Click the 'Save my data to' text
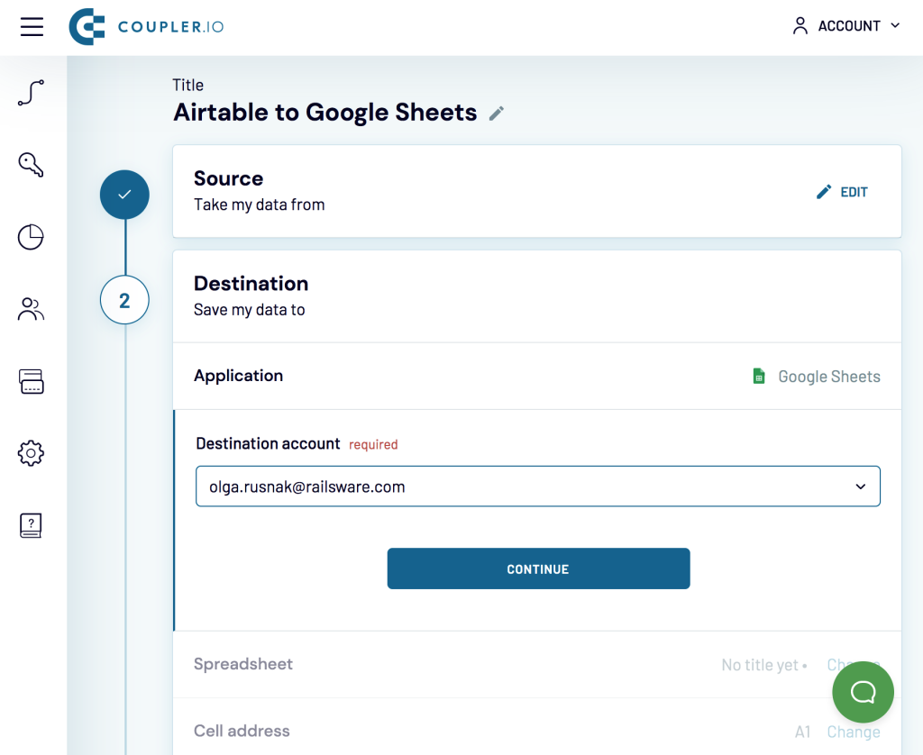This screenshot has width=923, height=755. pos(249,310)
